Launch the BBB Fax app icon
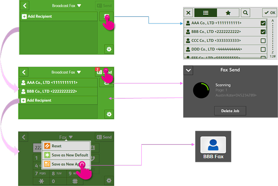278x186 pixels. pyautogui.click(x=213, y=146)
